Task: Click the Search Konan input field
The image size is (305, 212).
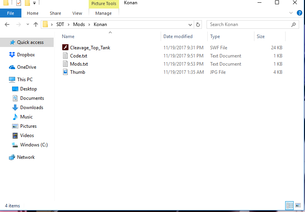Action: [x=249, y=24]
